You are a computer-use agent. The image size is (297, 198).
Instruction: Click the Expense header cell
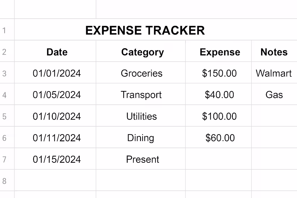pos(220,52)
